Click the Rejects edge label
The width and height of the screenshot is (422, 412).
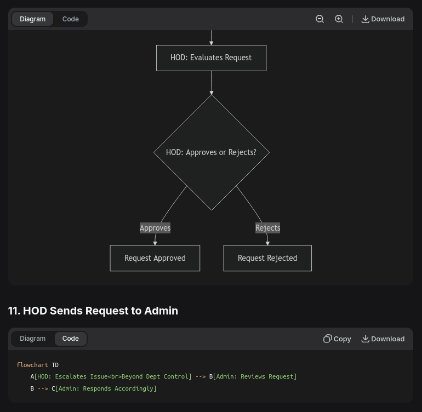268,228
